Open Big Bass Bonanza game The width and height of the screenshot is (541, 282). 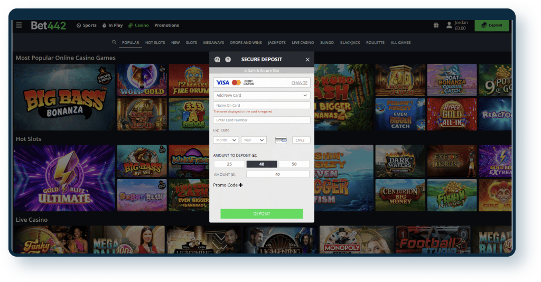(64, 97)
